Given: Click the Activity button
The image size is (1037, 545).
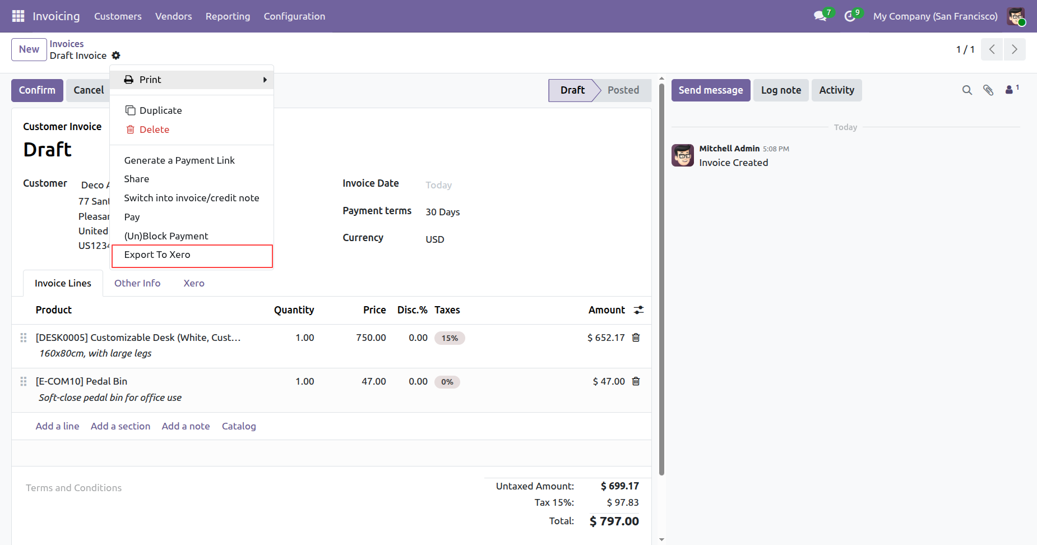Looking at the screenshot, I should click(836, 90).
